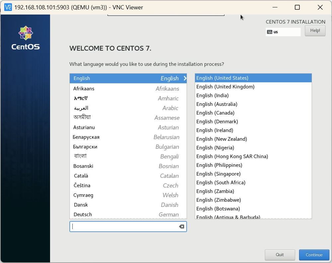Select English (United States) locale
332x263 pixels.
coord(253,78)
